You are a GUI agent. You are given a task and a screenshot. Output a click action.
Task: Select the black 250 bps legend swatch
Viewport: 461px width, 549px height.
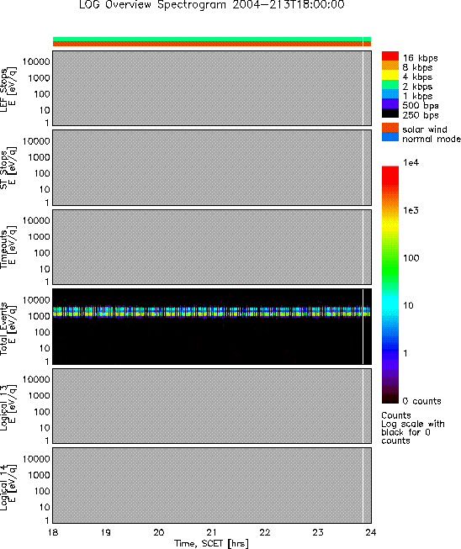pos(390,113)
